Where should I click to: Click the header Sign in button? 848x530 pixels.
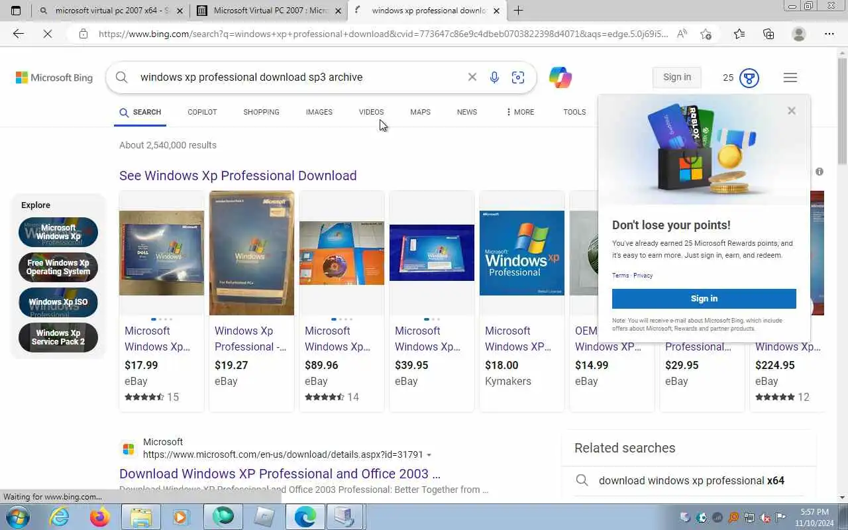tap(677, 77)
